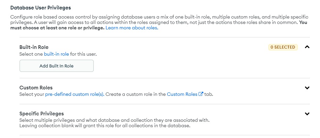The width and height of the screenshot is (320, 138).
Task: Click the Leaving collection blank note
Action: point(105,126)
